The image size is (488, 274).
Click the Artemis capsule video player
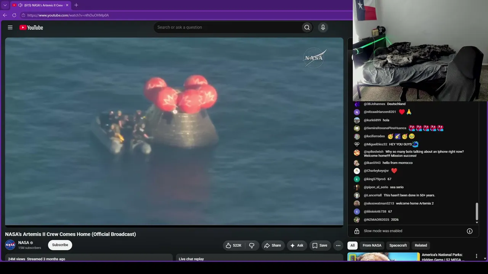[x=174, y=131]
